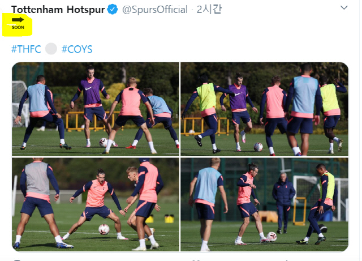This screenshot has height=261, width=362.
Task: Open photo of crouching player in pink shirt
Action: click(96, 204)
